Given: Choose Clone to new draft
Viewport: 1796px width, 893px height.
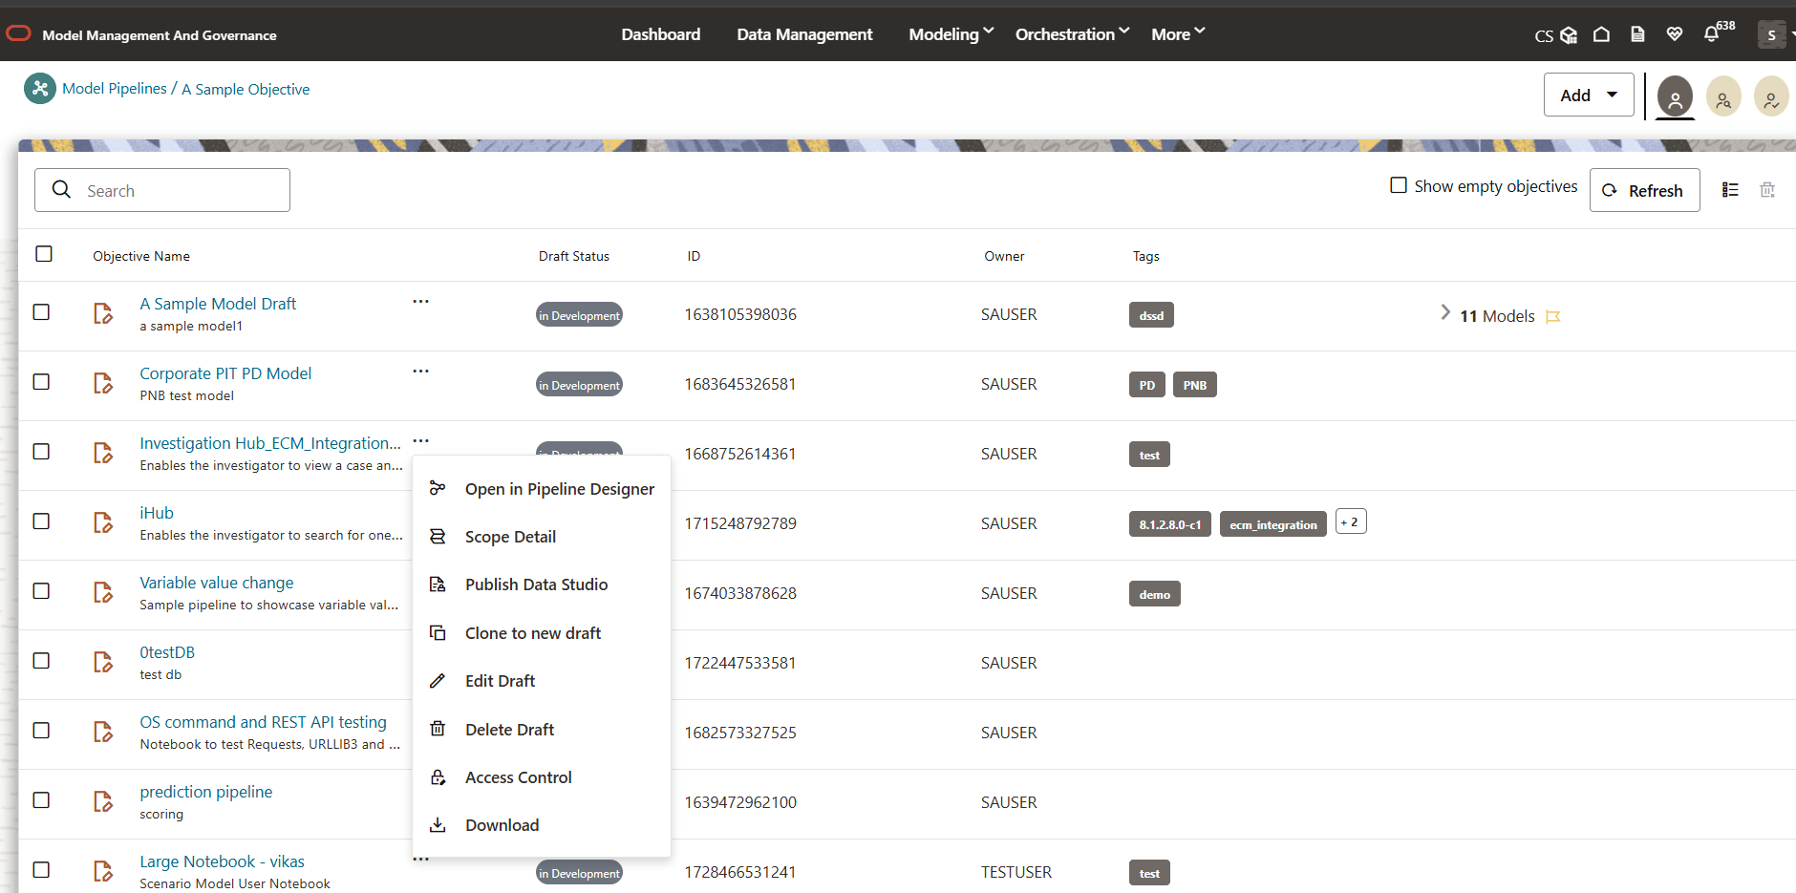Looking at the screenshot, I should pos(533,632).
